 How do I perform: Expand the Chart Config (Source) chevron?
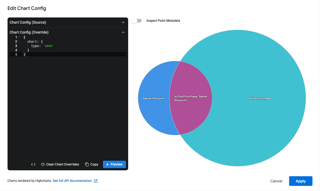pos(123,23)
